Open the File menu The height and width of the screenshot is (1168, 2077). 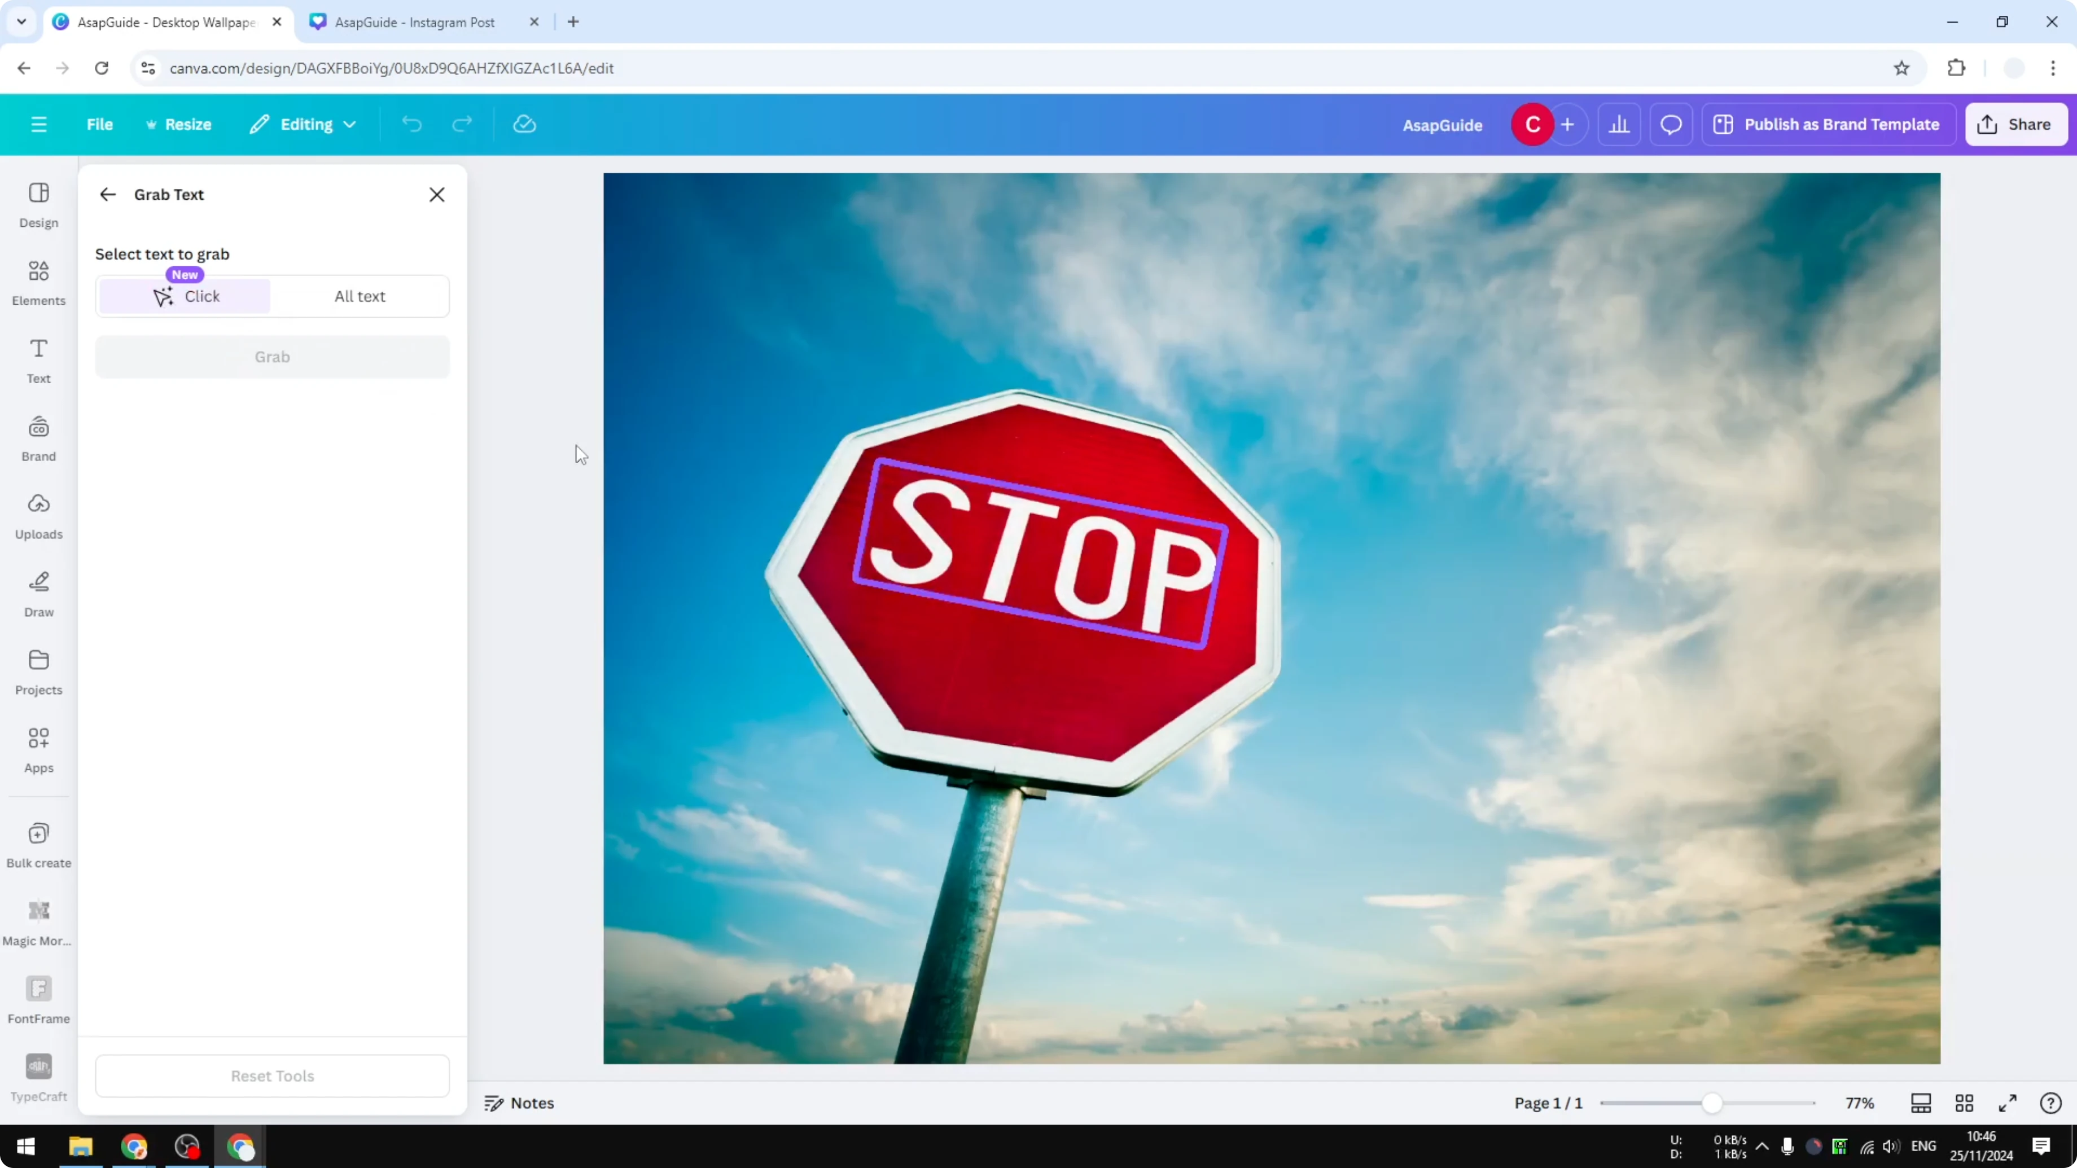[x=100, y=124]
